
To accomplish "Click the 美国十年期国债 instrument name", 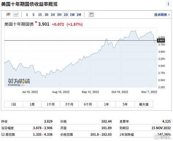I will click(19, 24).
